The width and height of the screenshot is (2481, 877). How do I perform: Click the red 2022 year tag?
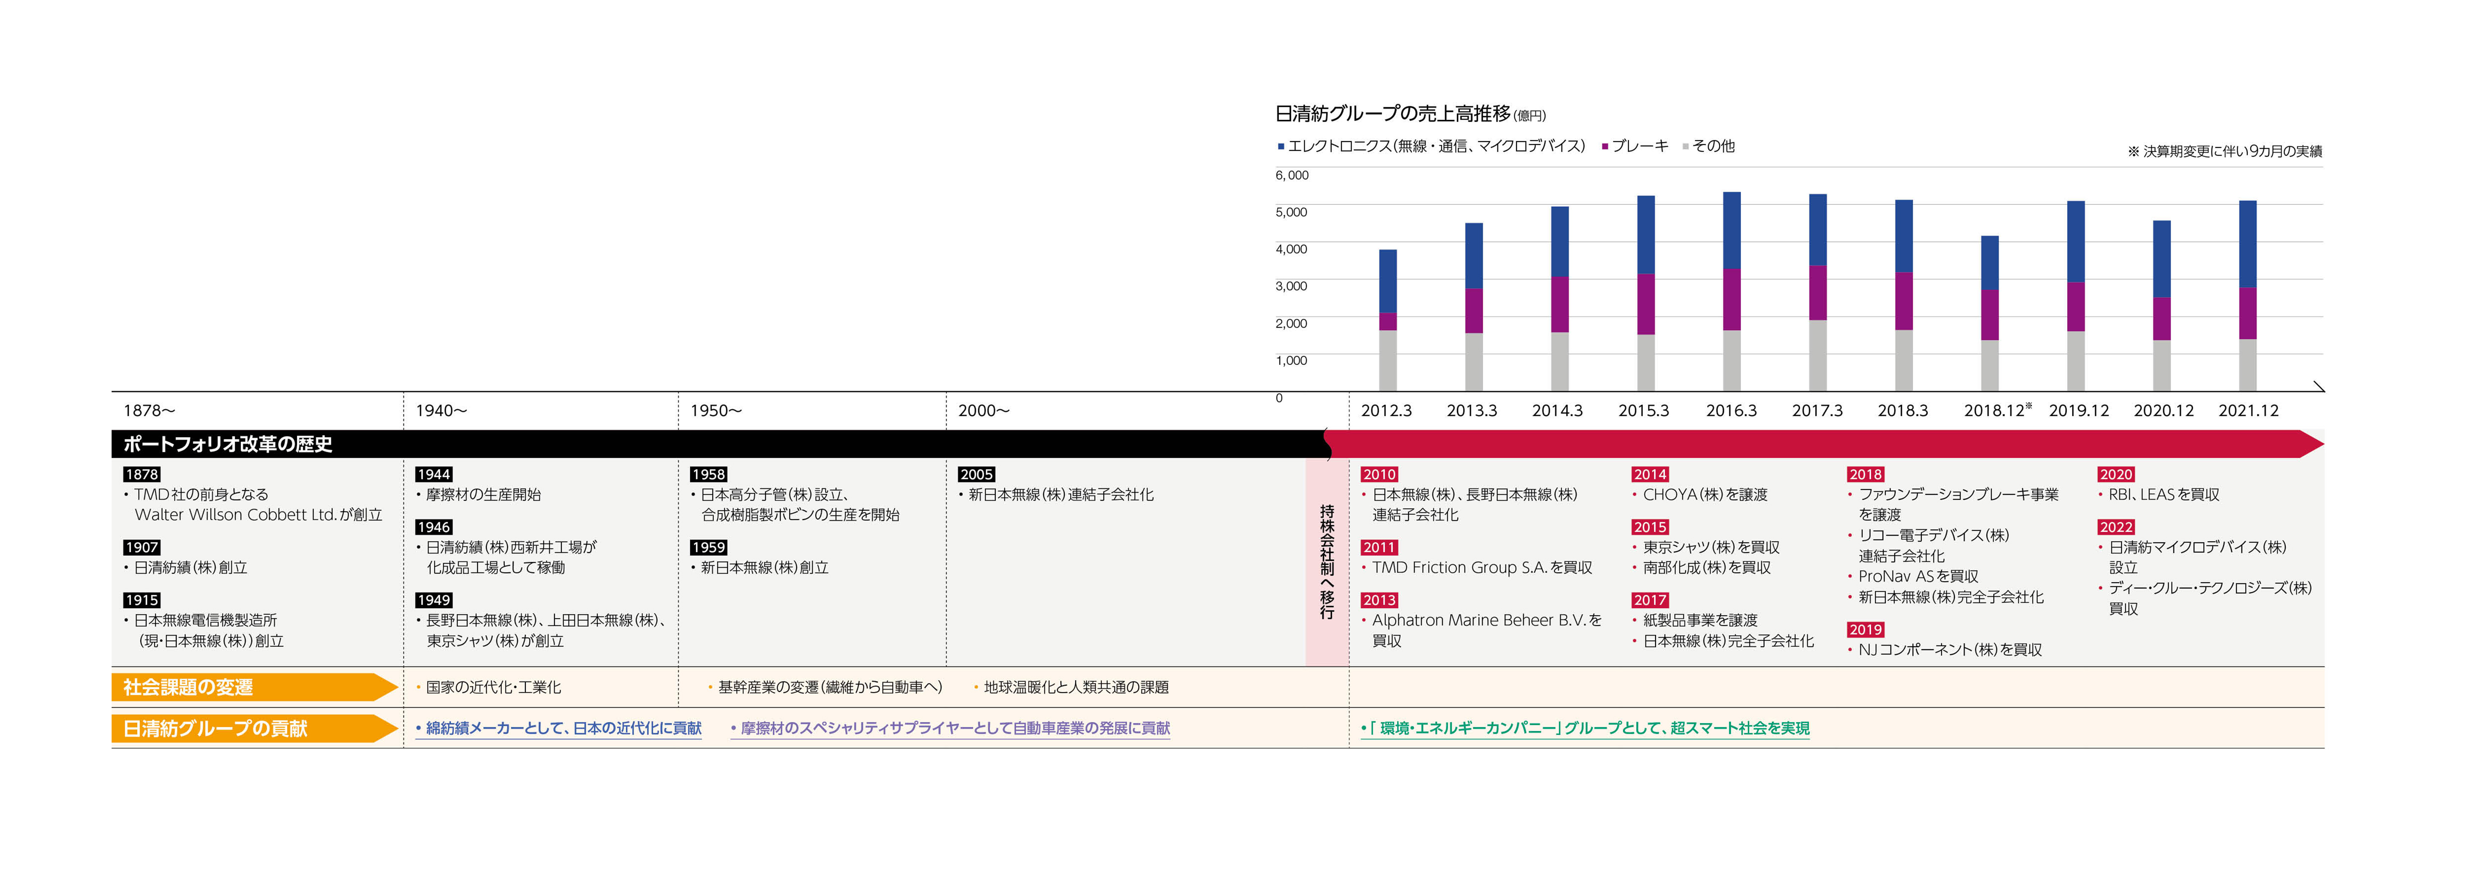click(x=2116, y=527)
